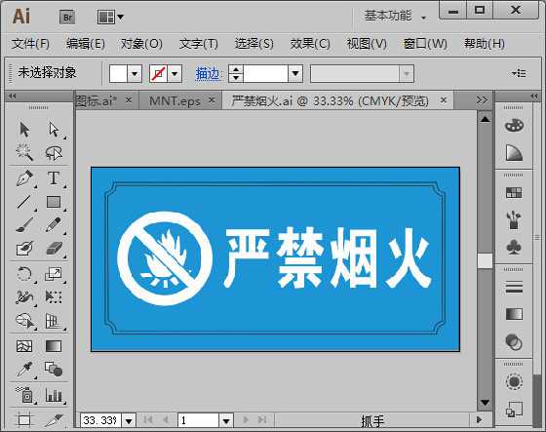
Task: Open the Brushes panel
Action: coord(514,220)
